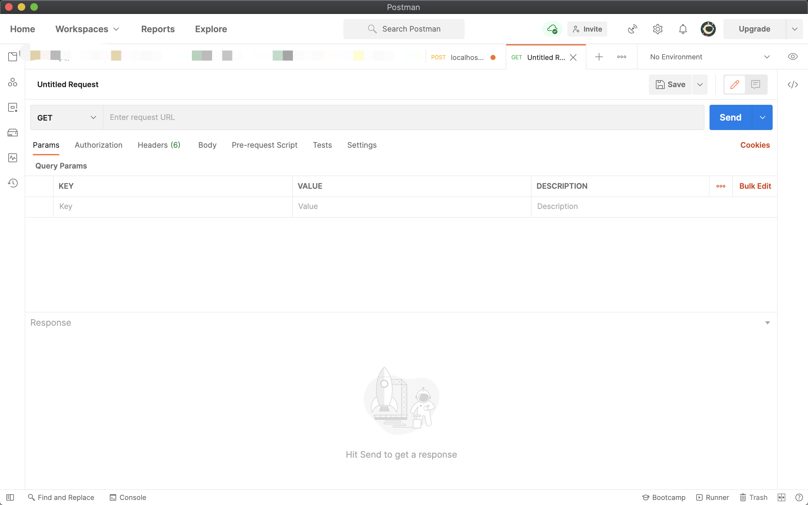The height and width of the screenshot is (505, 808).
Task: Click inside the request URL field
Action: (334, 117)
